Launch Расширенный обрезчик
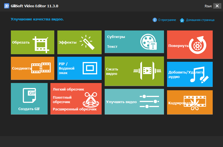This screenshot has width=223, height=147. point(75,109)
